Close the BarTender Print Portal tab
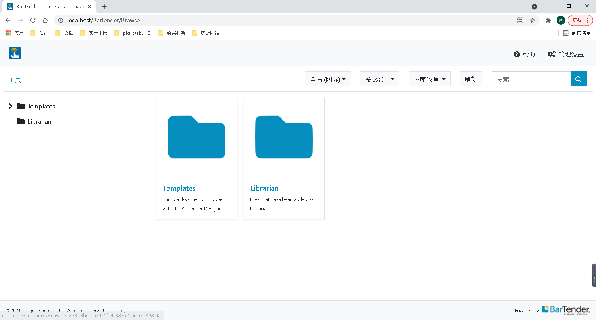The height and width of the screenshot is (320, 596). point(89,7)
